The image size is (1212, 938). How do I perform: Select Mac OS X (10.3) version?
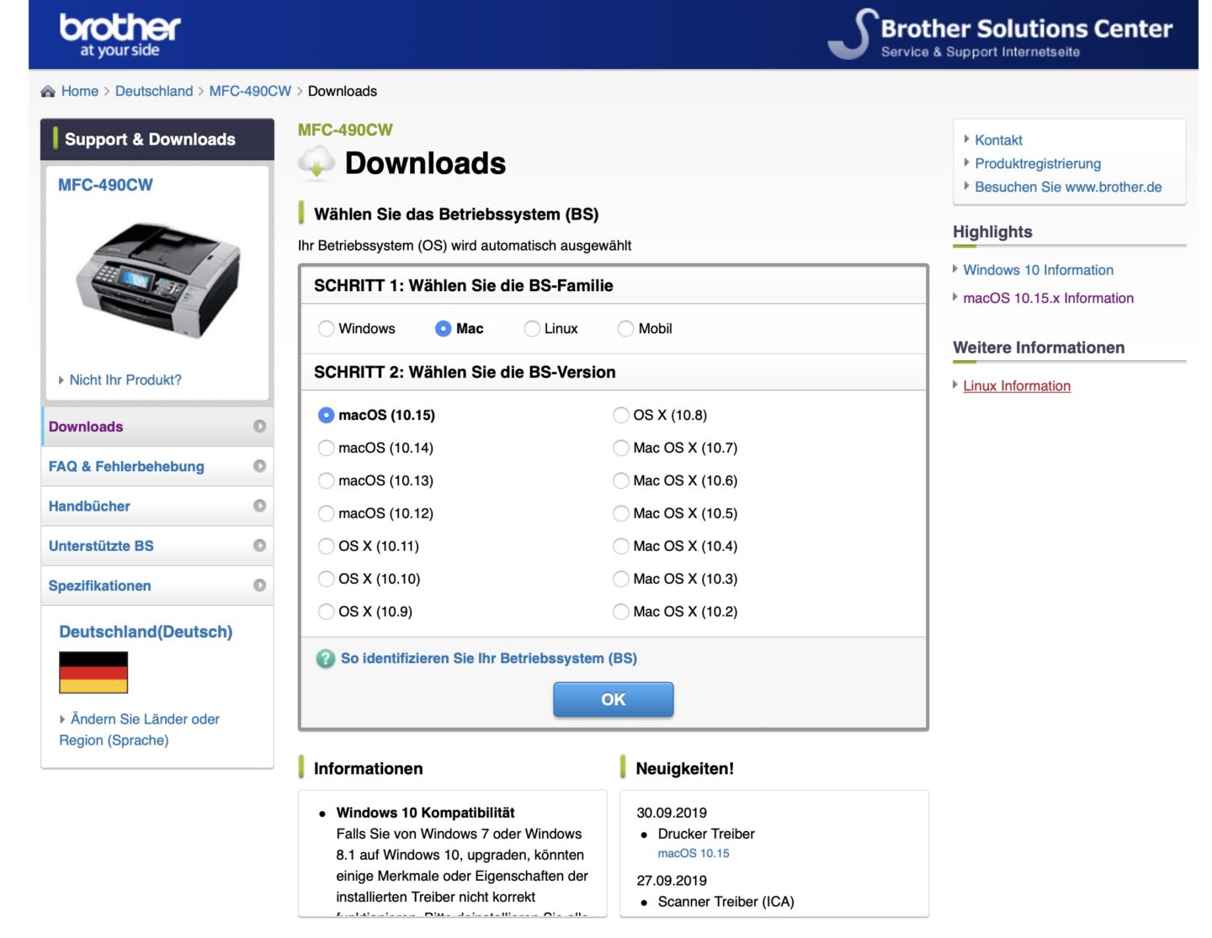[621, 580]
